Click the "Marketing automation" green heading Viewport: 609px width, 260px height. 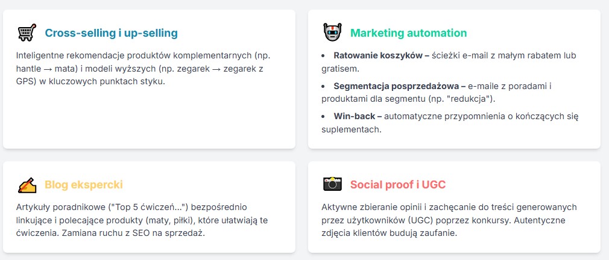coord(408,33)
